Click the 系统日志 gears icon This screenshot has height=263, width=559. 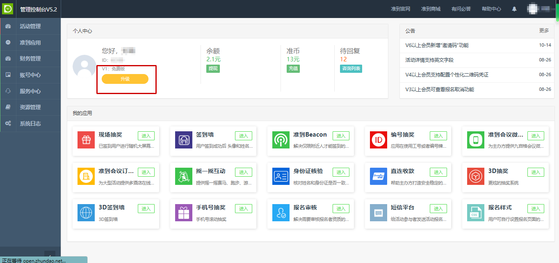tap(8, 124)
